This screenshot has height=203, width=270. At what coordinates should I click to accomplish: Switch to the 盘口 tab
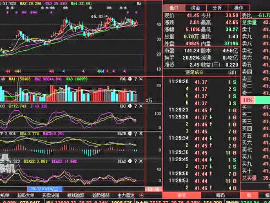coord(174,8)
